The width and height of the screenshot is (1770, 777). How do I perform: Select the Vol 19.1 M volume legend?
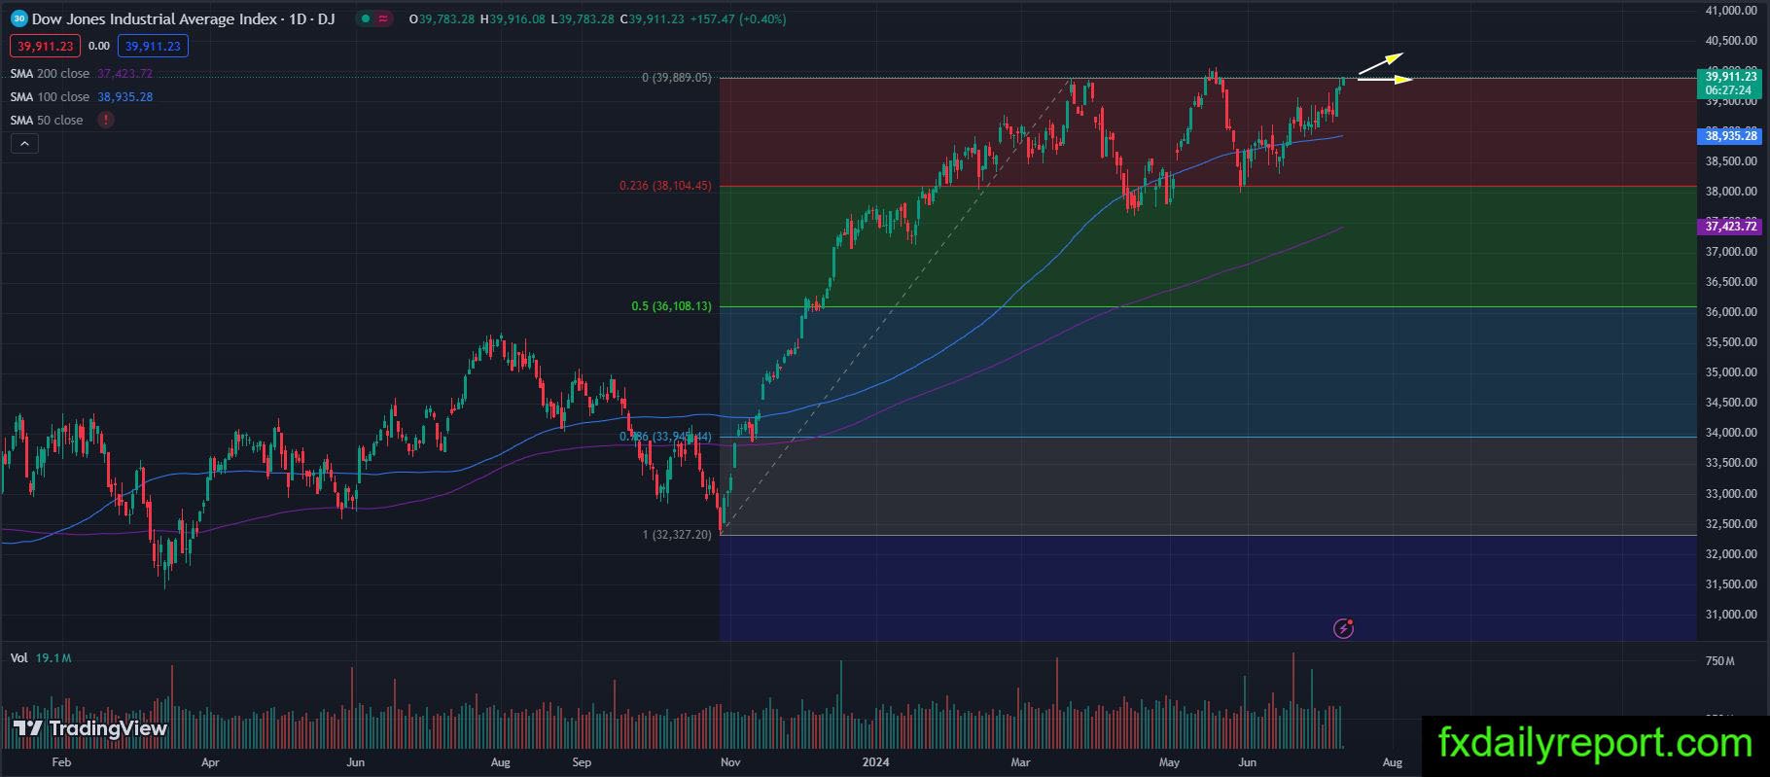[41, 658]
